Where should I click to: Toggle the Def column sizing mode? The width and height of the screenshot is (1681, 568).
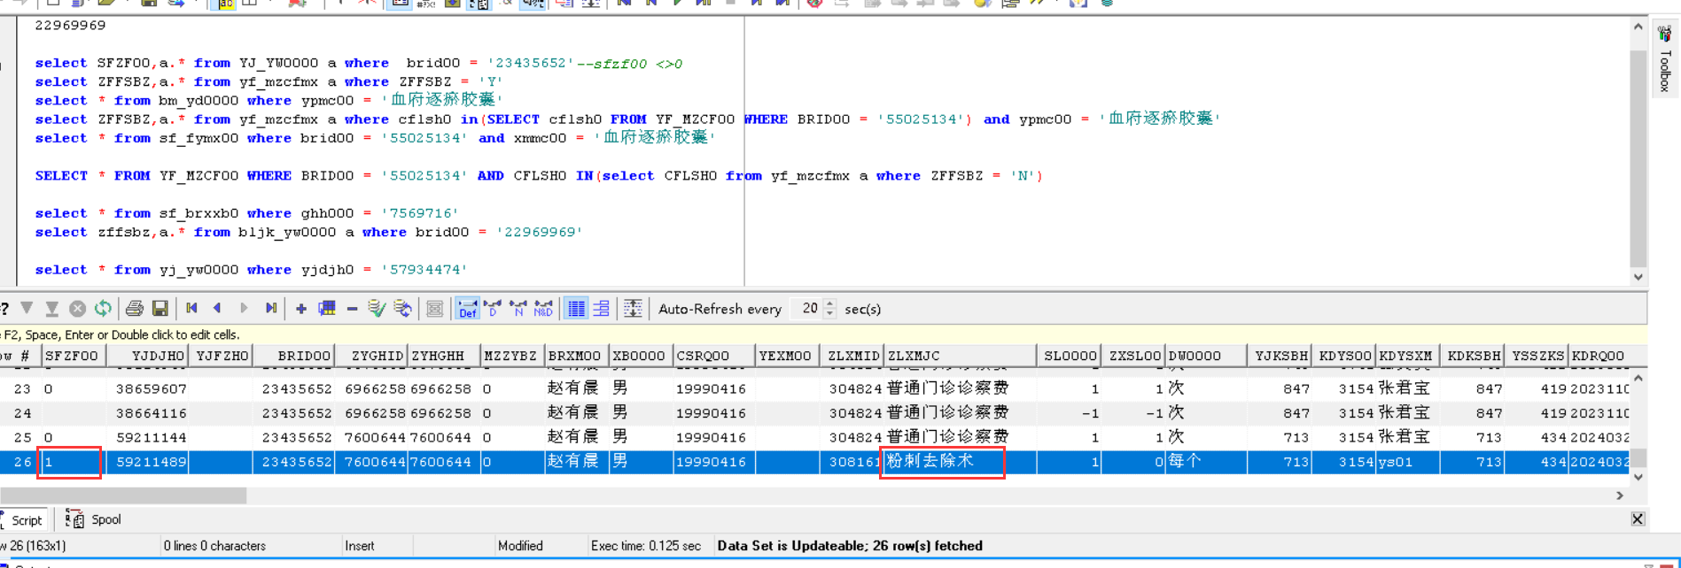tap(467, 309)
